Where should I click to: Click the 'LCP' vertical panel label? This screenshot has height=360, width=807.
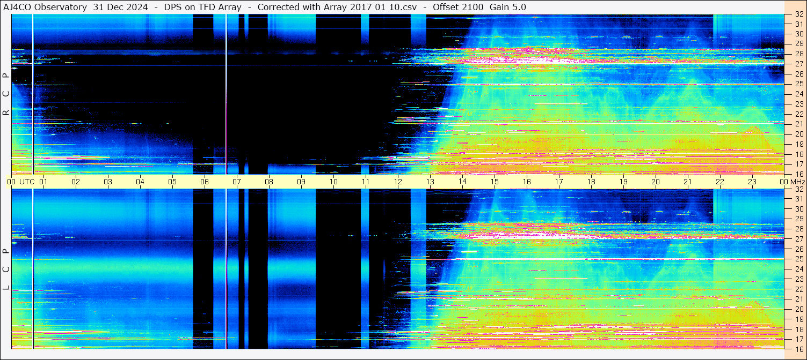pyautogui.click(x=6, y=269)
